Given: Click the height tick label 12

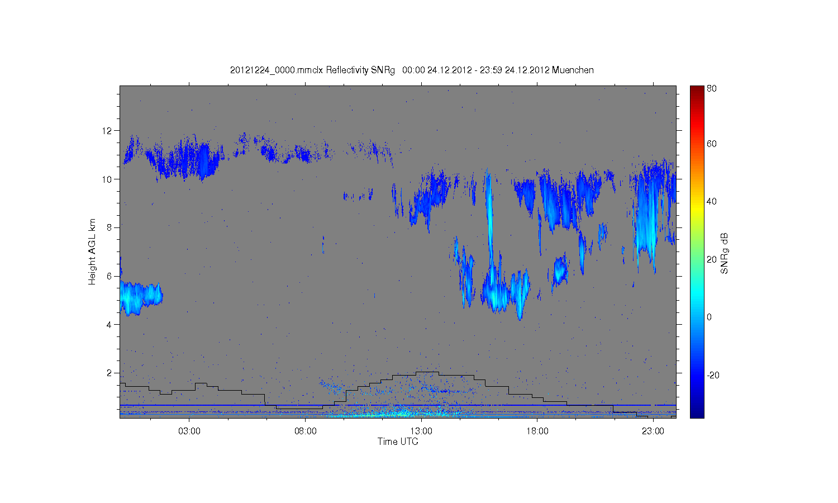Looking at the screenshot, I should coord(107,131).
